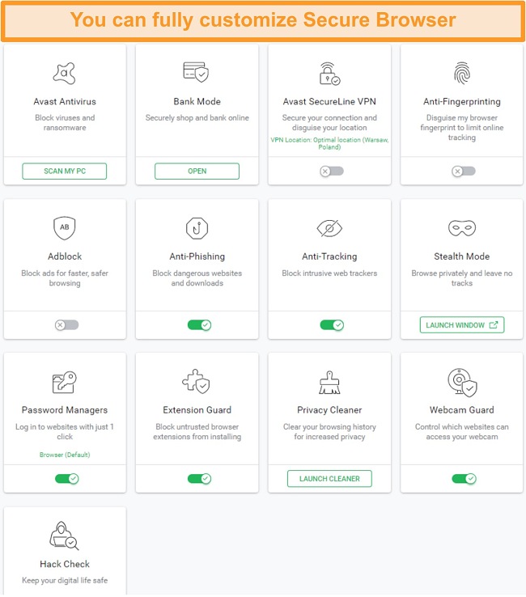Click the Extension Guard title text
This screenshot has width=526, height=597.
point(197,410)
